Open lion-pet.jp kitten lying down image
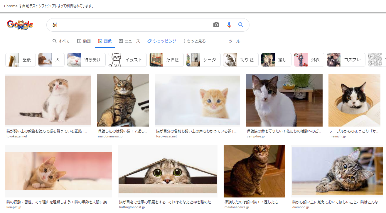The image size is (386, 213). [59, 171]
